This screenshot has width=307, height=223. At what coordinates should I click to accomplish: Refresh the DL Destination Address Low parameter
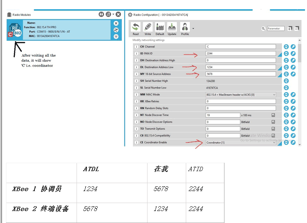286,67
